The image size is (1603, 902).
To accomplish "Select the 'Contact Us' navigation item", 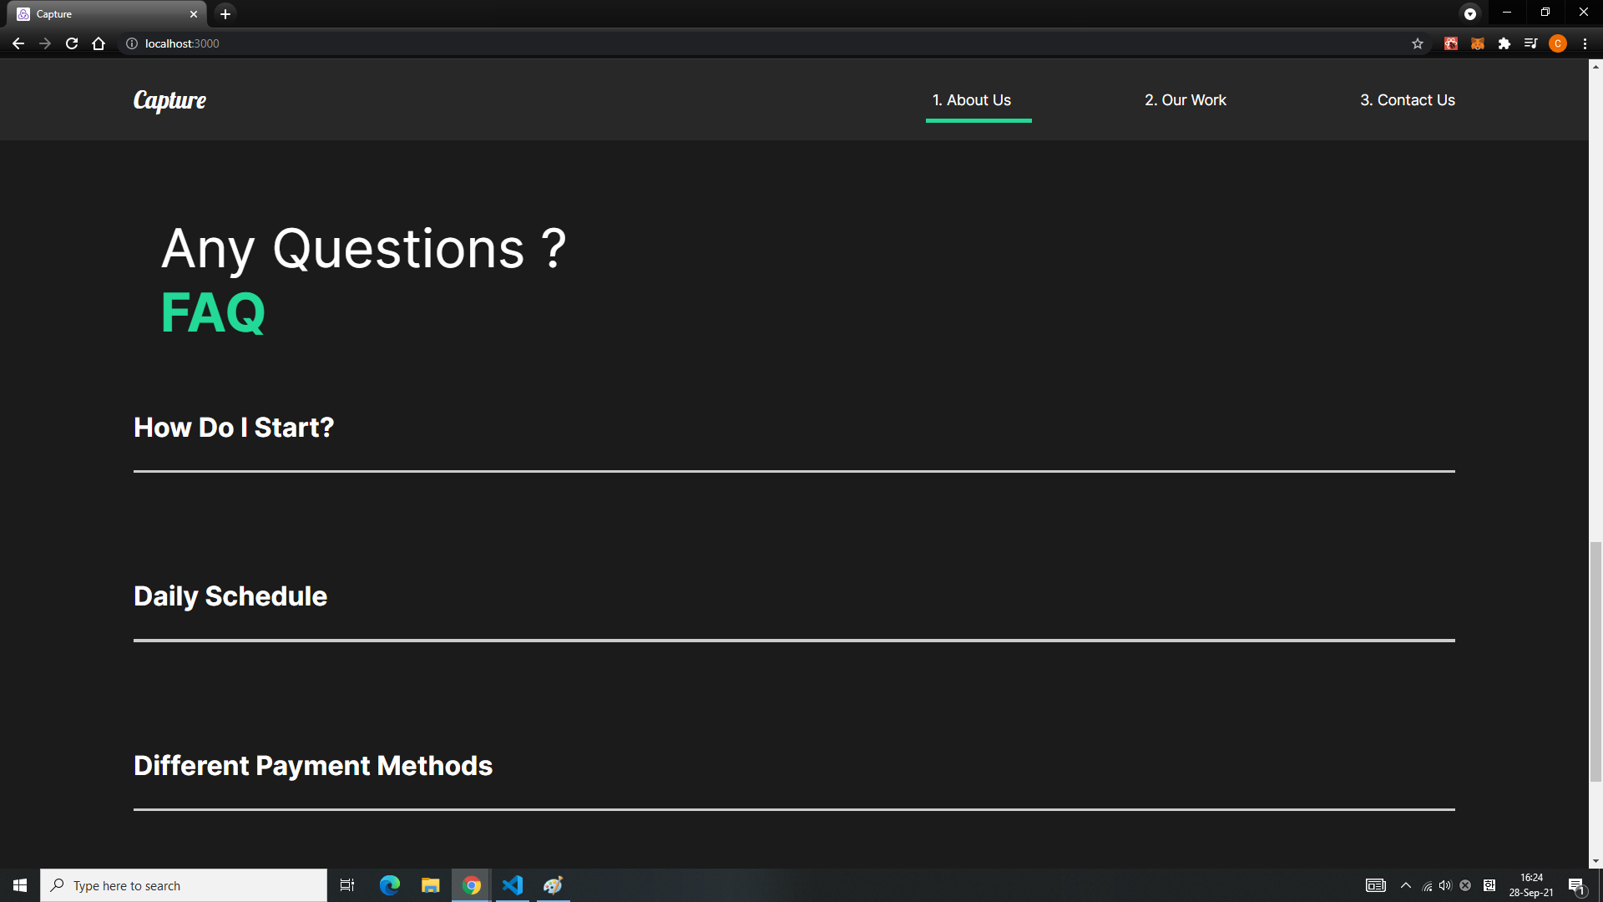I will click(1407, 99).
